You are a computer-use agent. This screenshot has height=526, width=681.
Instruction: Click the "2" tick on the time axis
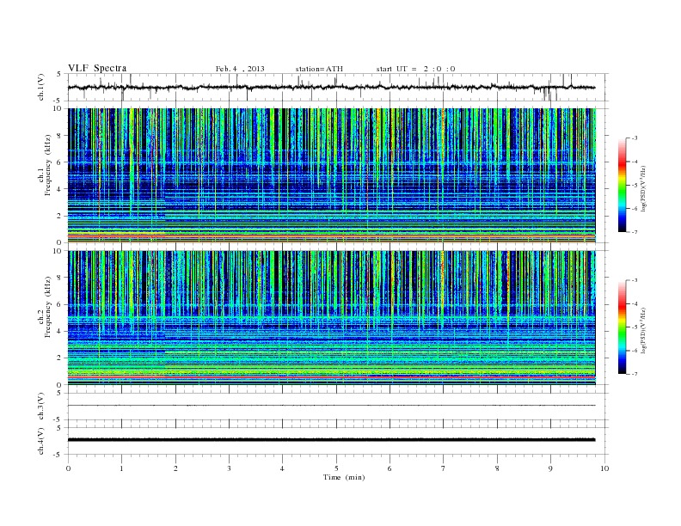(175, 468)
